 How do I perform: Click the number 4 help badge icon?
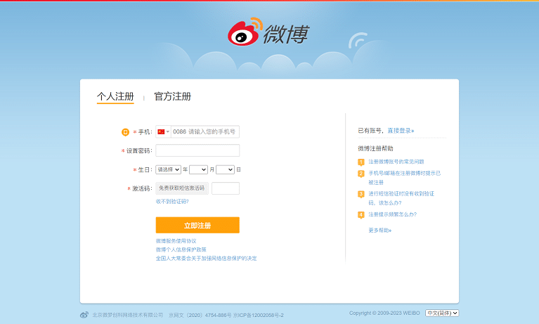pyautogui.click(x=361, y=214)
